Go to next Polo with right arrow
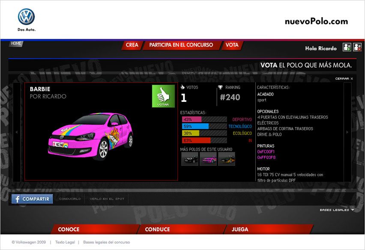 coord(347,132)
